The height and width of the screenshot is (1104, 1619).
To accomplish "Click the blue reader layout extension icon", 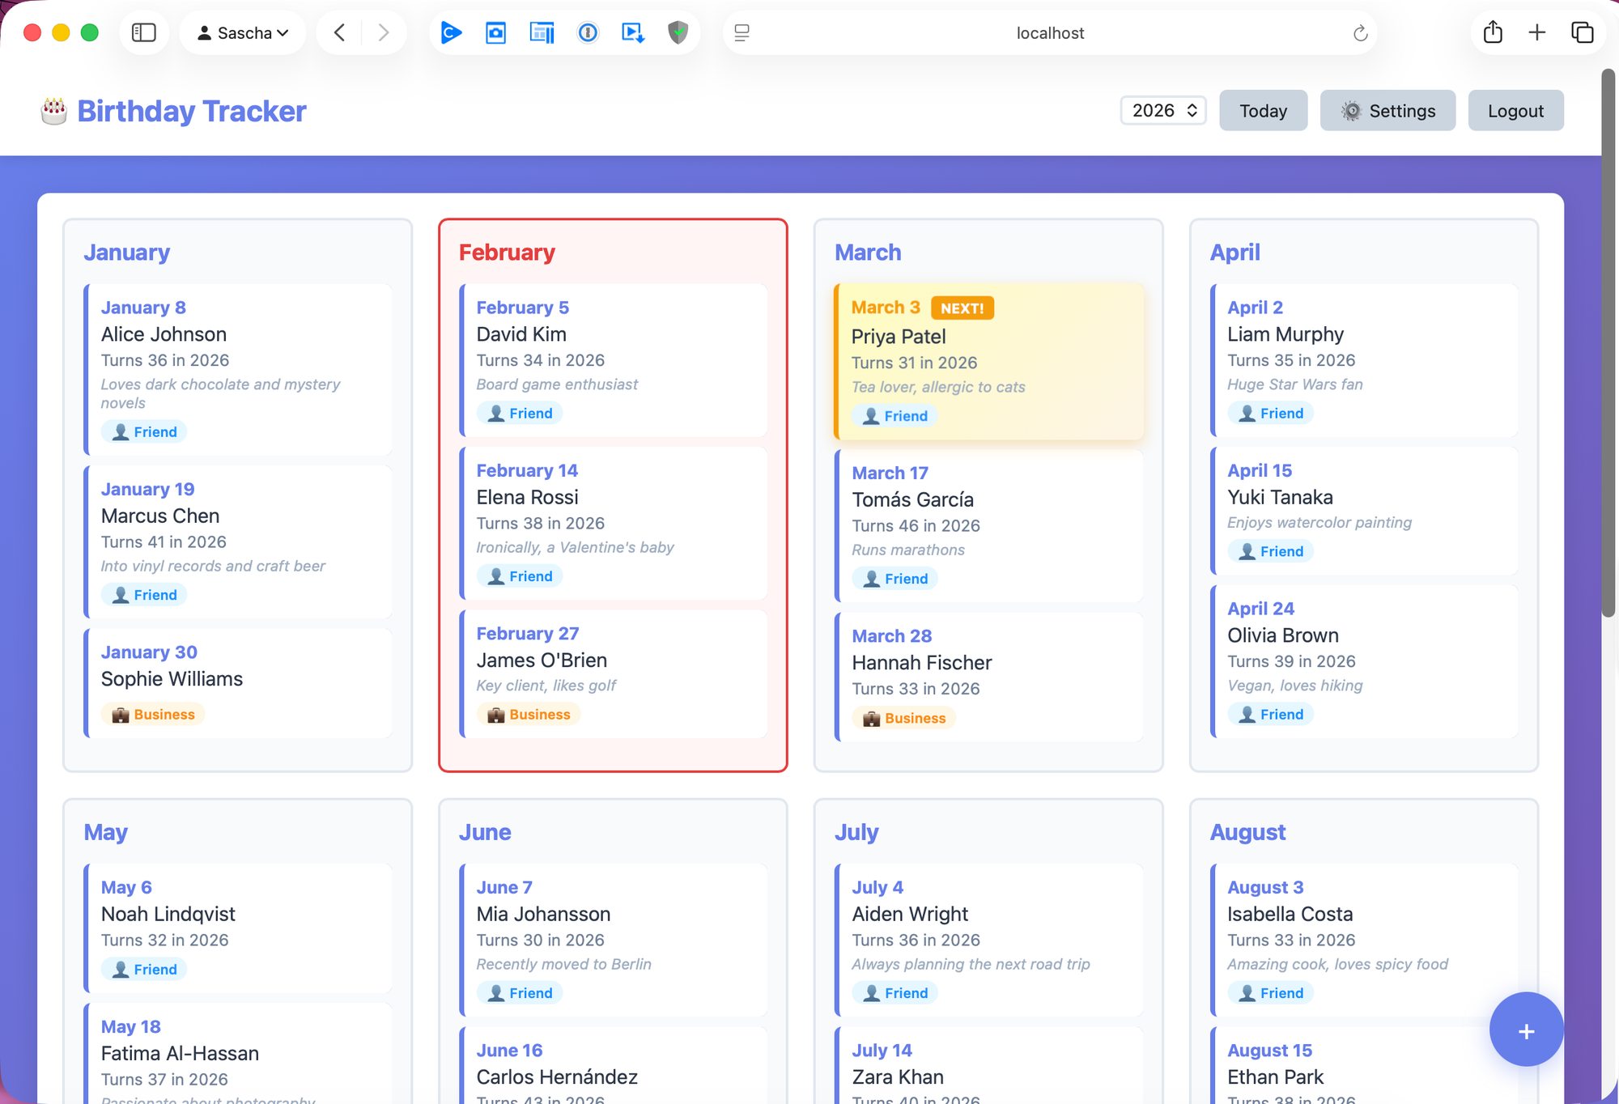I will pyautogui.click(x=542, y=32).
